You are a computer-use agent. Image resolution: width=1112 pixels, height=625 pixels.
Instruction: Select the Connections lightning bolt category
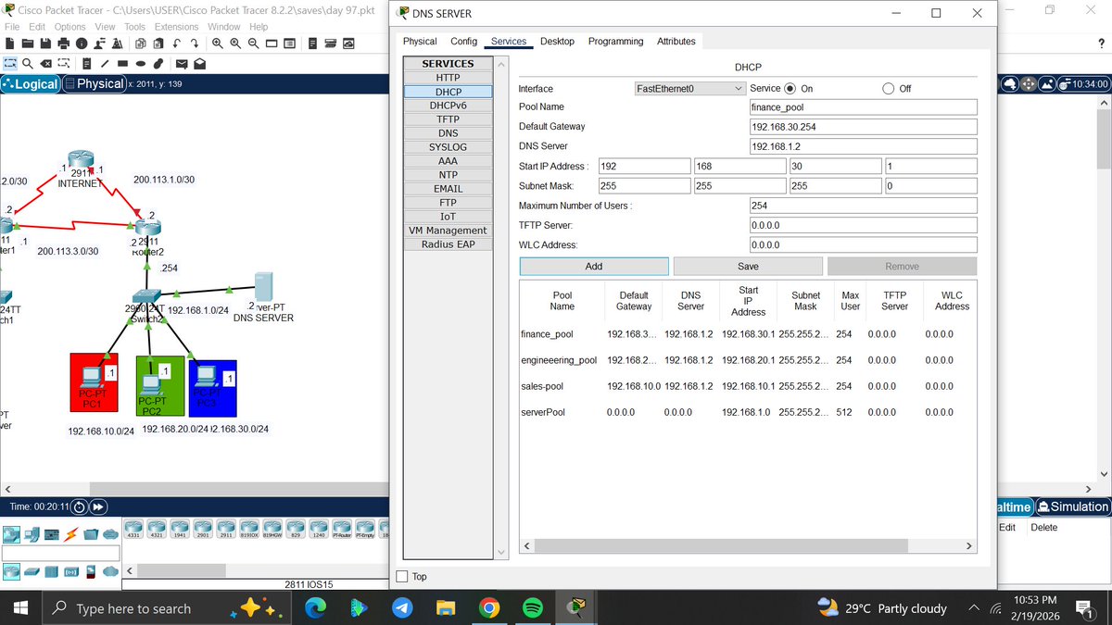click(70, 534)
